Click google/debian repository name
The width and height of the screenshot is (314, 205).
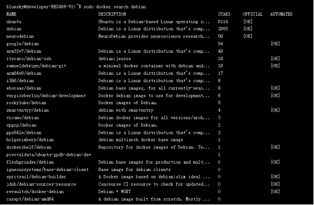tap(23, 44)
